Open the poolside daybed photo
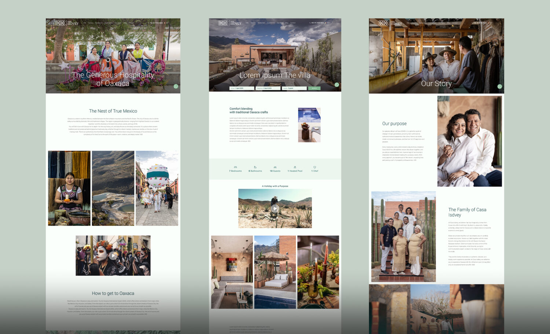 coord(275,272)
